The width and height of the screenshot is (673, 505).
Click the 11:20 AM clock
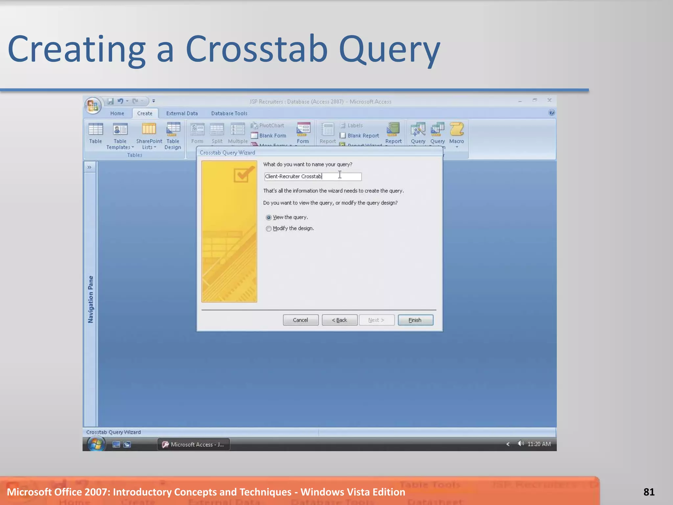click(539, 444)
